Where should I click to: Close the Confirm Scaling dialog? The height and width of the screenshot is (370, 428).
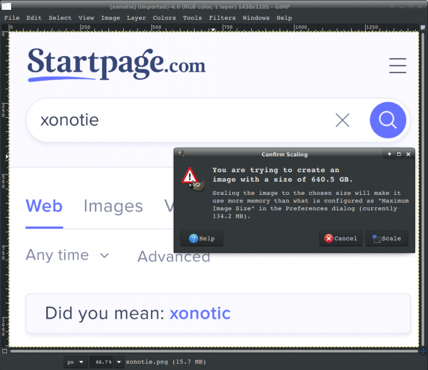[x=408, y=154]
